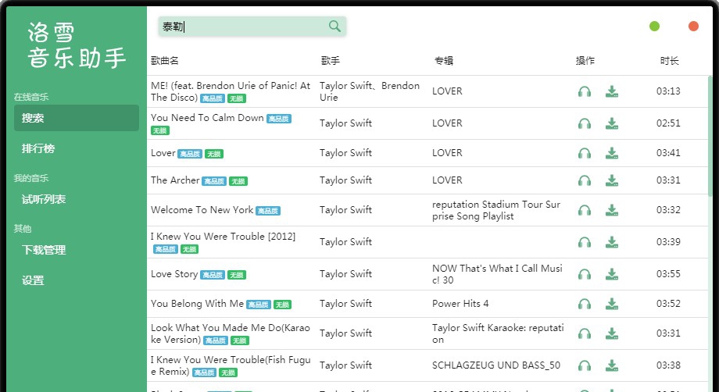
Task: Click album 'SCHLAGZEUG UND BASS_50'
Action: [x=496, y=365]
